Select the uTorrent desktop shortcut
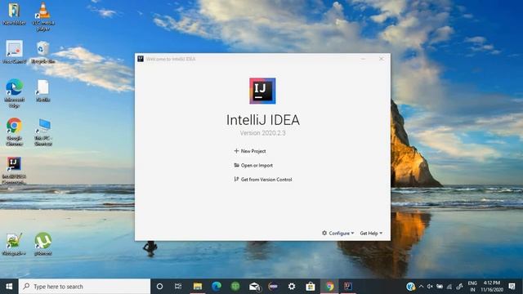This screenshot has width=523, height=294. 43,244
